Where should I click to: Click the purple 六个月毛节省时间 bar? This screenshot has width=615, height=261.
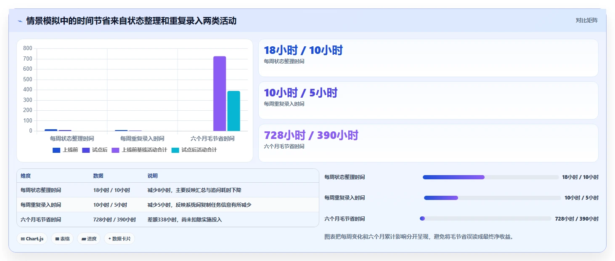click(x=220, y=93)
